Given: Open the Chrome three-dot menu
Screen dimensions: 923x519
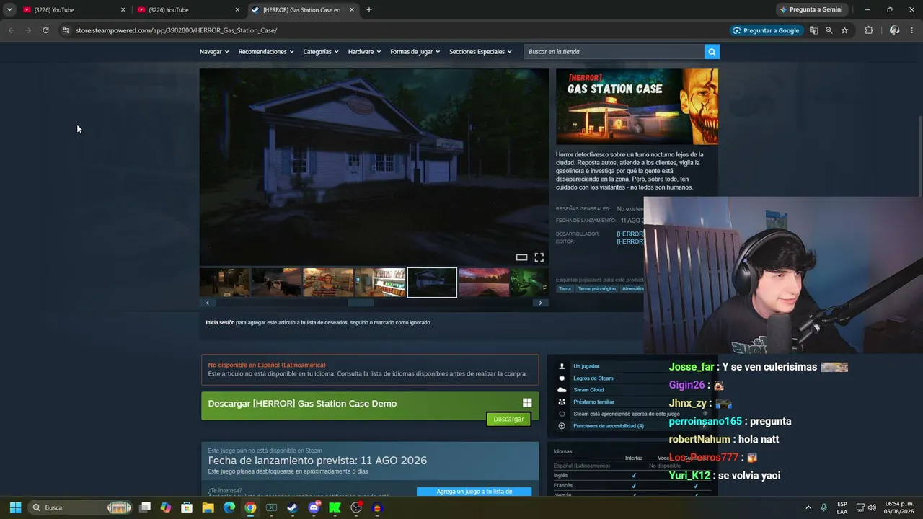Looking at the screenshot, I should tap(912, 30).
